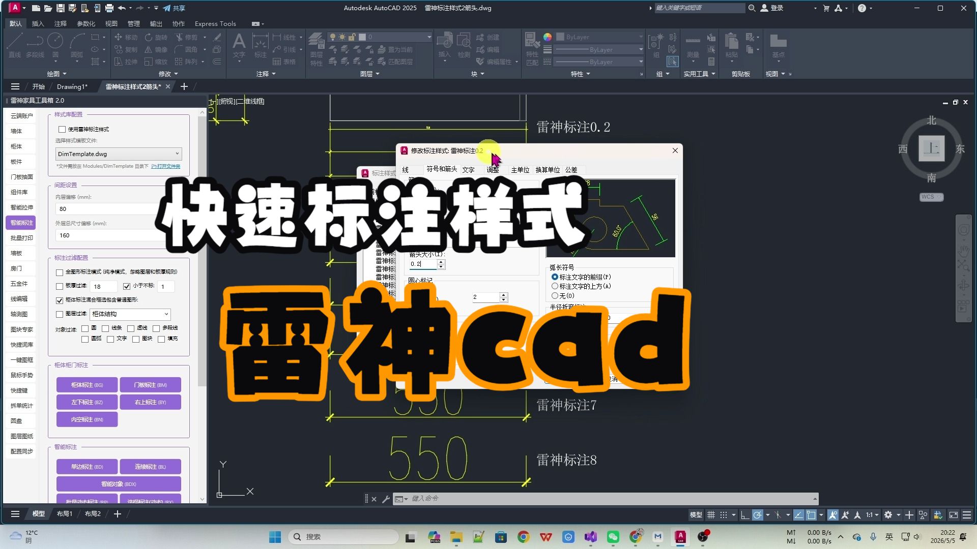This screenshot has width=977, height=549.
Task: Uncheck 柜体标注混合框选包含普通图形 checkbox
Action: pyautogui.click(x=60, y=300)
